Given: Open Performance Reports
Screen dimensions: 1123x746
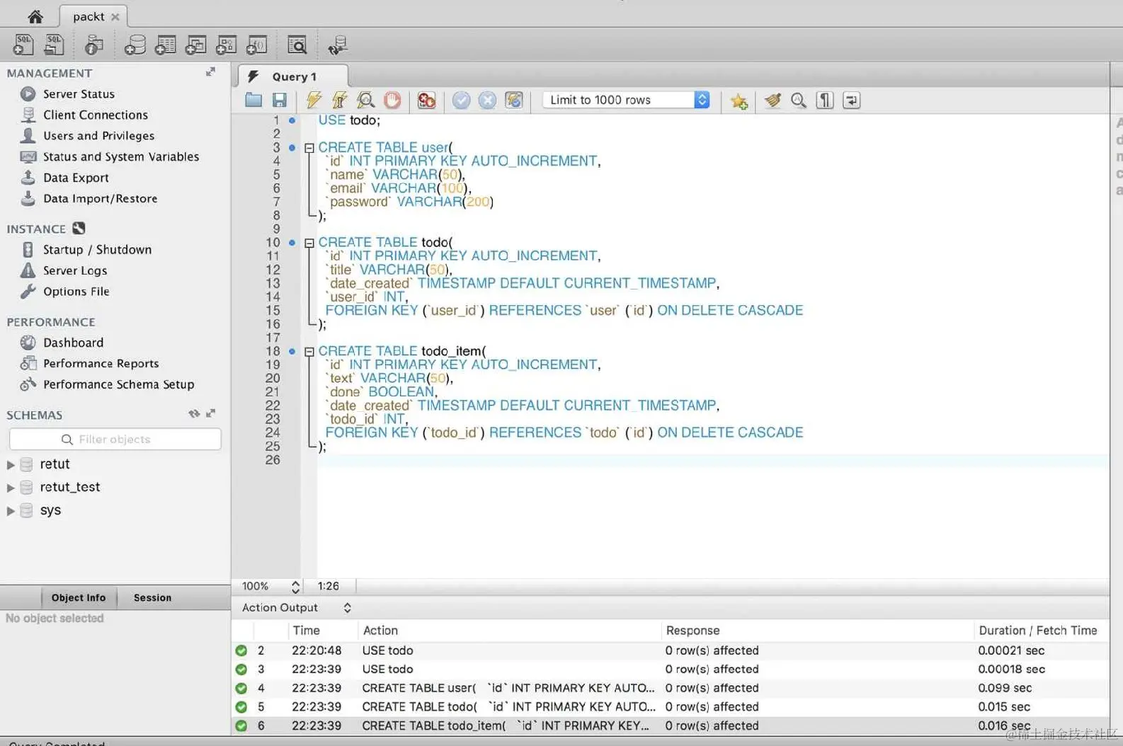Looking at the screenshot, I should pyautogui.click(x=101, y=363).
